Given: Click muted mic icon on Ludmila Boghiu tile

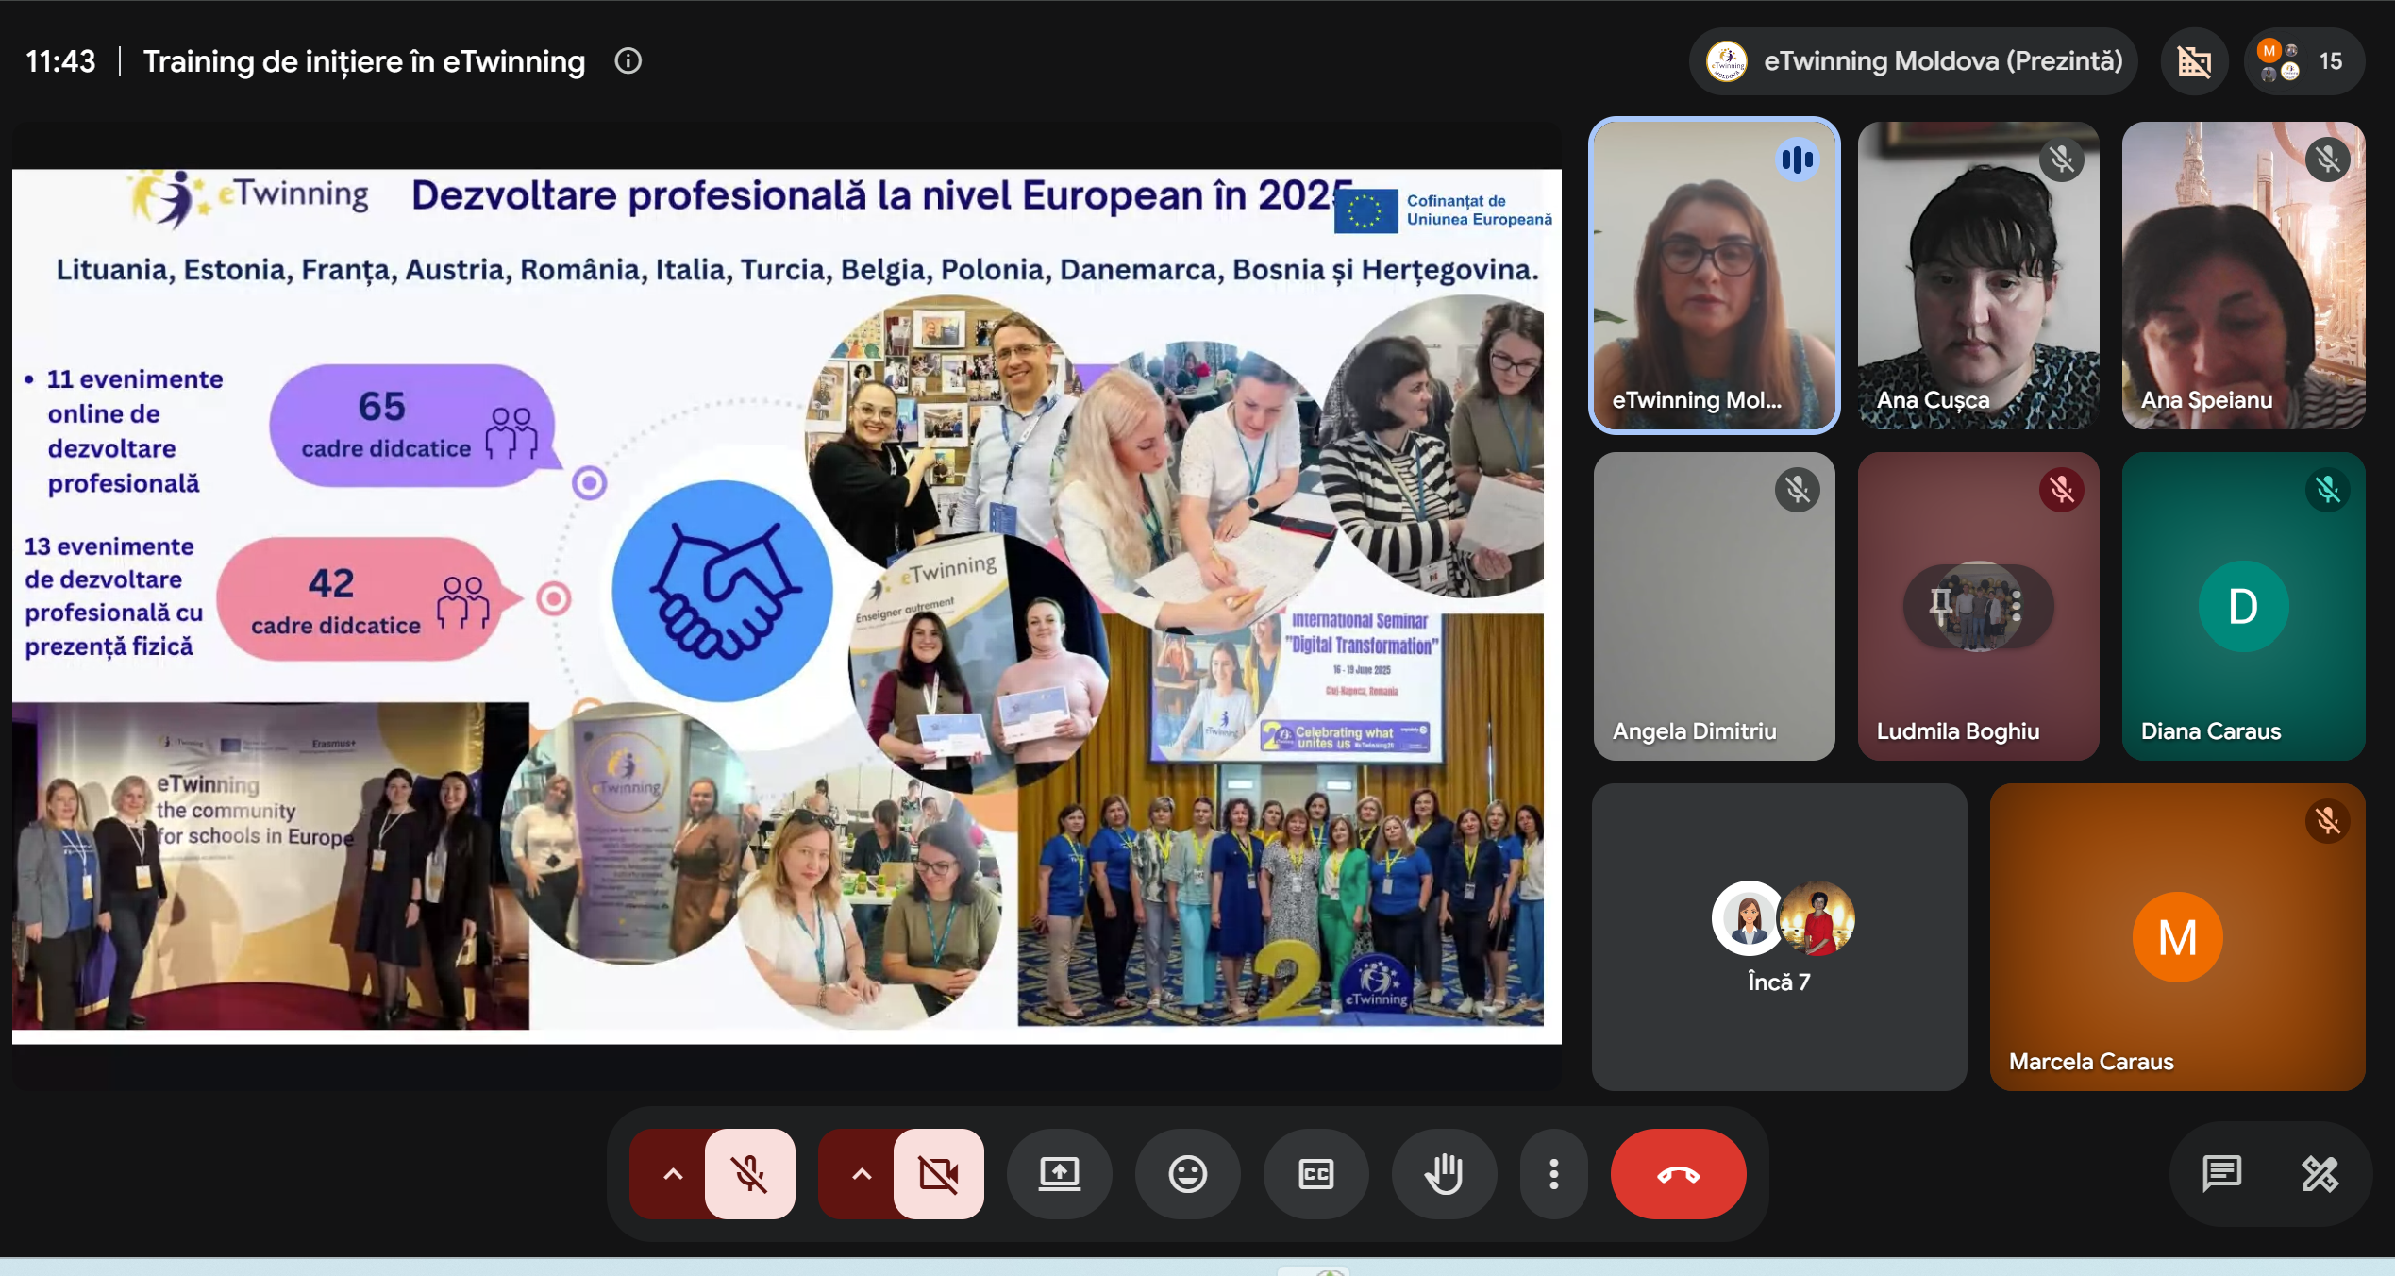Looking at the screenshot, I should pyautogui.click(x=2062, y=490).
